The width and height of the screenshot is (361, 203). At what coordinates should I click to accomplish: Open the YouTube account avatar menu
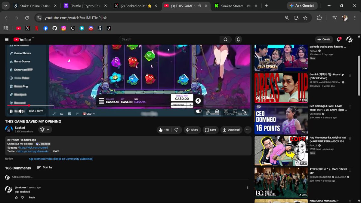click(350, 39)
